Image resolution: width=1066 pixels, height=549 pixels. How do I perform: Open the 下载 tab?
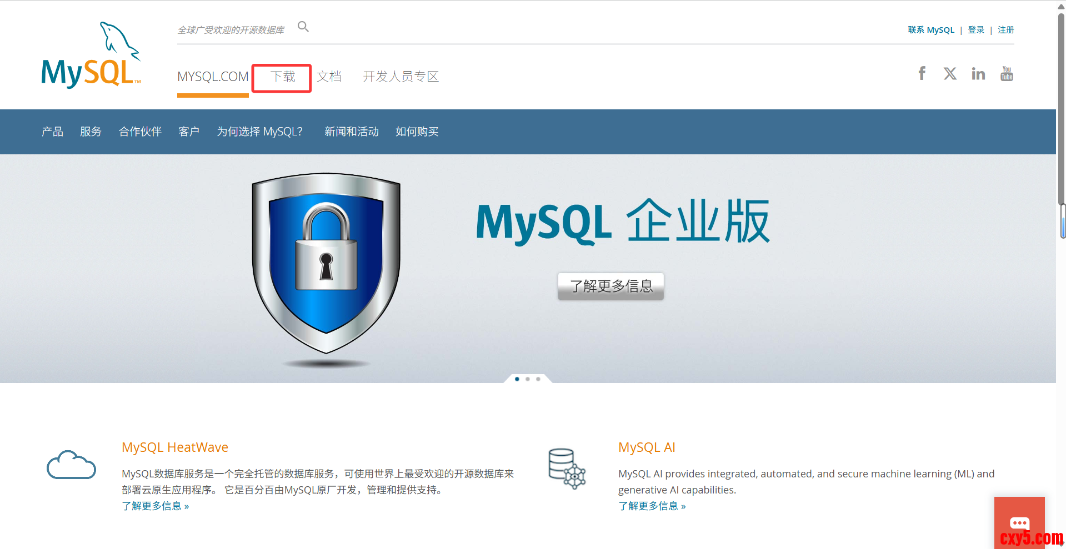pyautogui.click(x=283, y=77)
